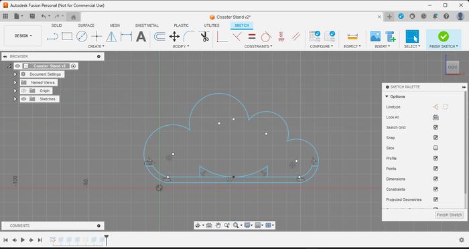This screenshot has width=469, height=249.
Task: Switch to the SURFACE tab
Action: point(86,25)
